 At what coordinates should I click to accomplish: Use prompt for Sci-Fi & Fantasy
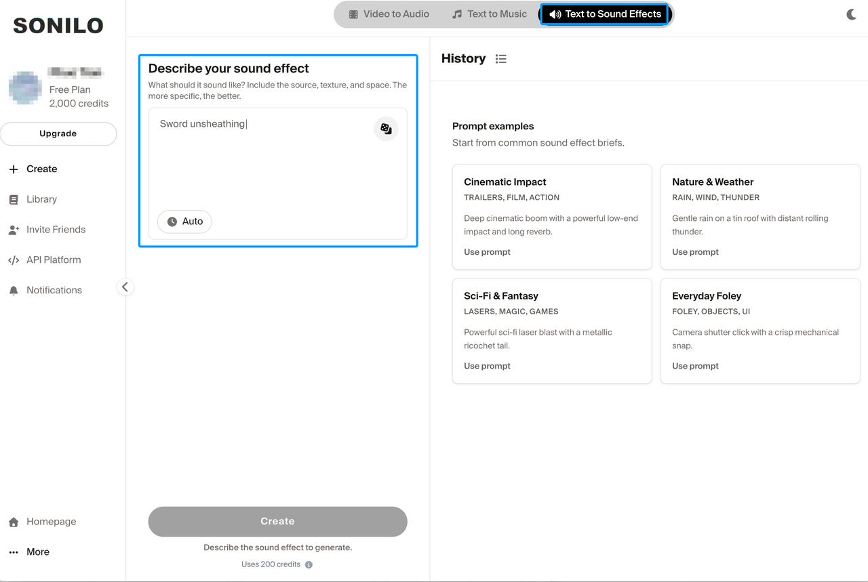point(487,366)
